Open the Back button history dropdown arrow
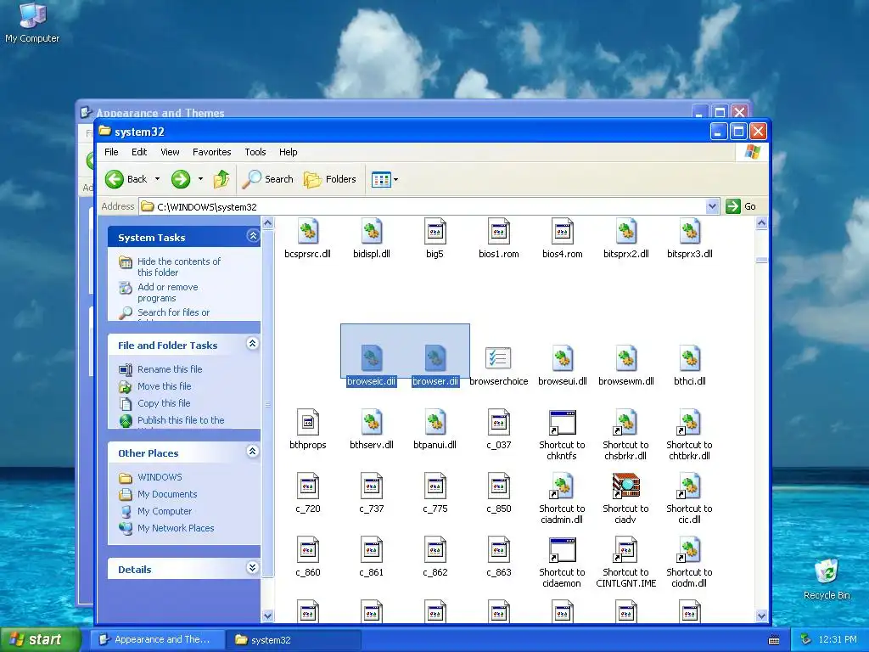The width and height of the screenshot is (869, 652). coord(157,179)
